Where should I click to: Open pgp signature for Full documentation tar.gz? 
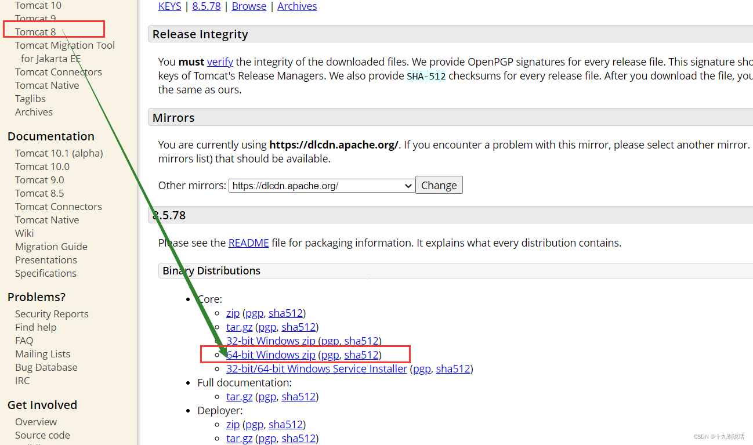pyautogui.click(x=267, y=397)
